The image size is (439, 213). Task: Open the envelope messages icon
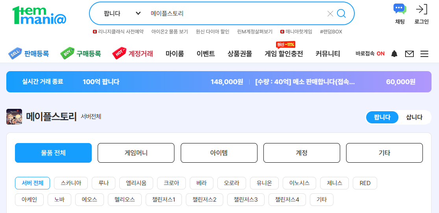point(409,54)
